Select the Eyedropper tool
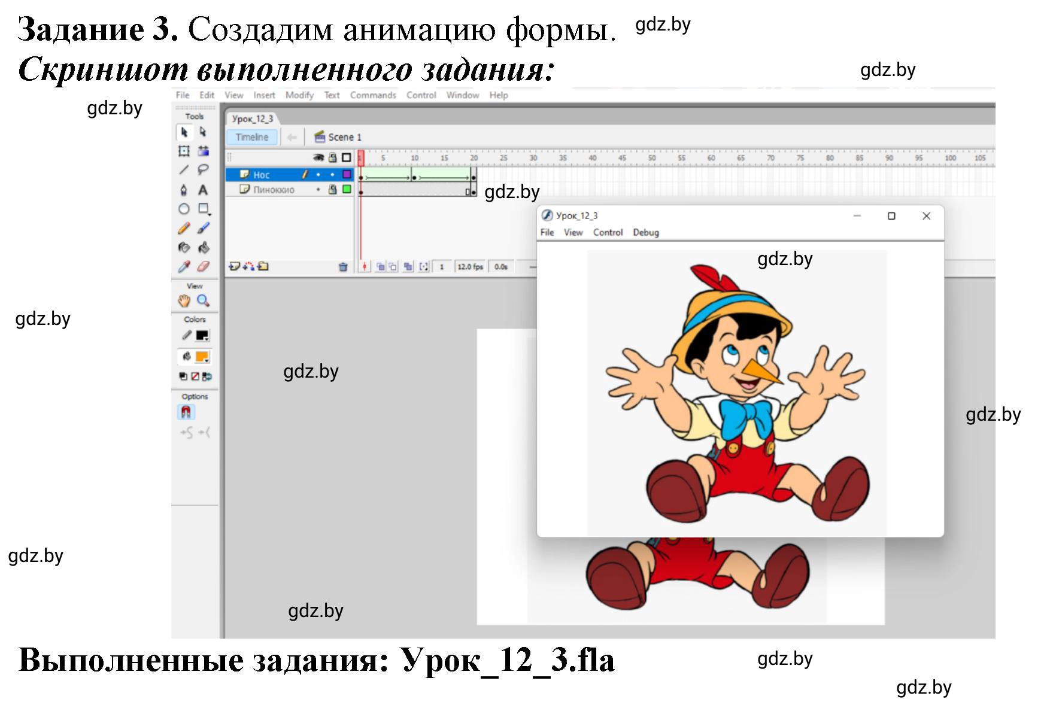The image size is (1047, 708). point(184,266)
